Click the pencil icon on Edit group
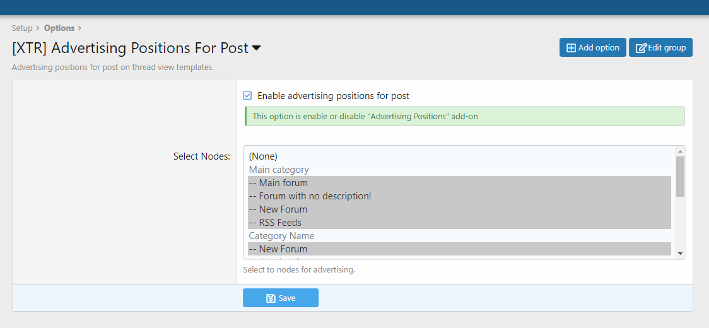709x328 pixels. click(641, 48)
